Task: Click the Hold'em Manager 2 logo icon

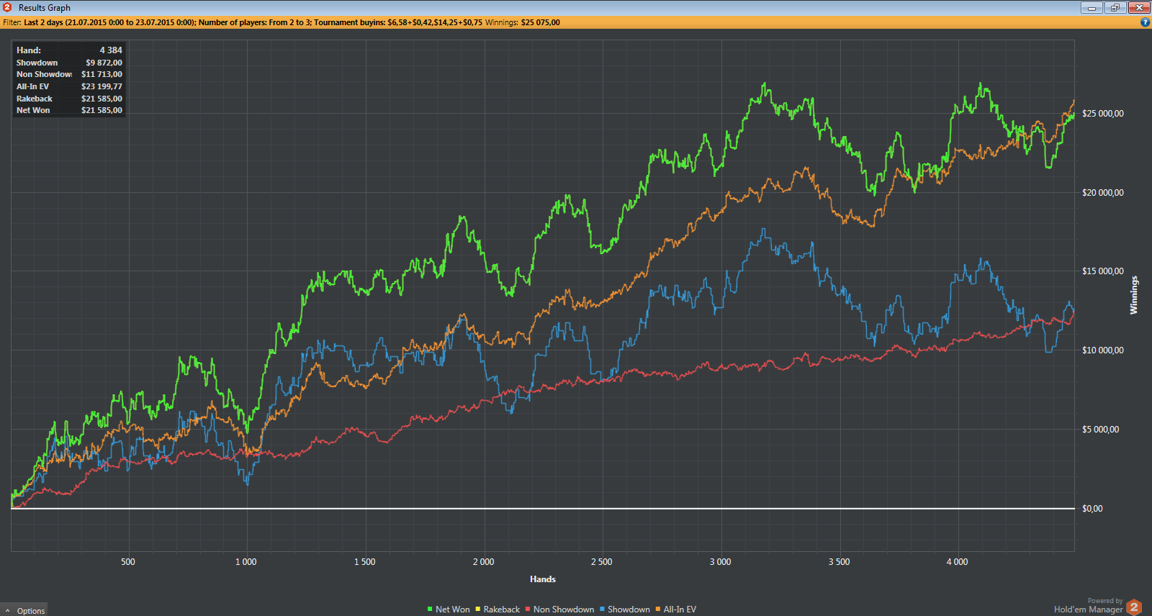Action: point(1134,607)
